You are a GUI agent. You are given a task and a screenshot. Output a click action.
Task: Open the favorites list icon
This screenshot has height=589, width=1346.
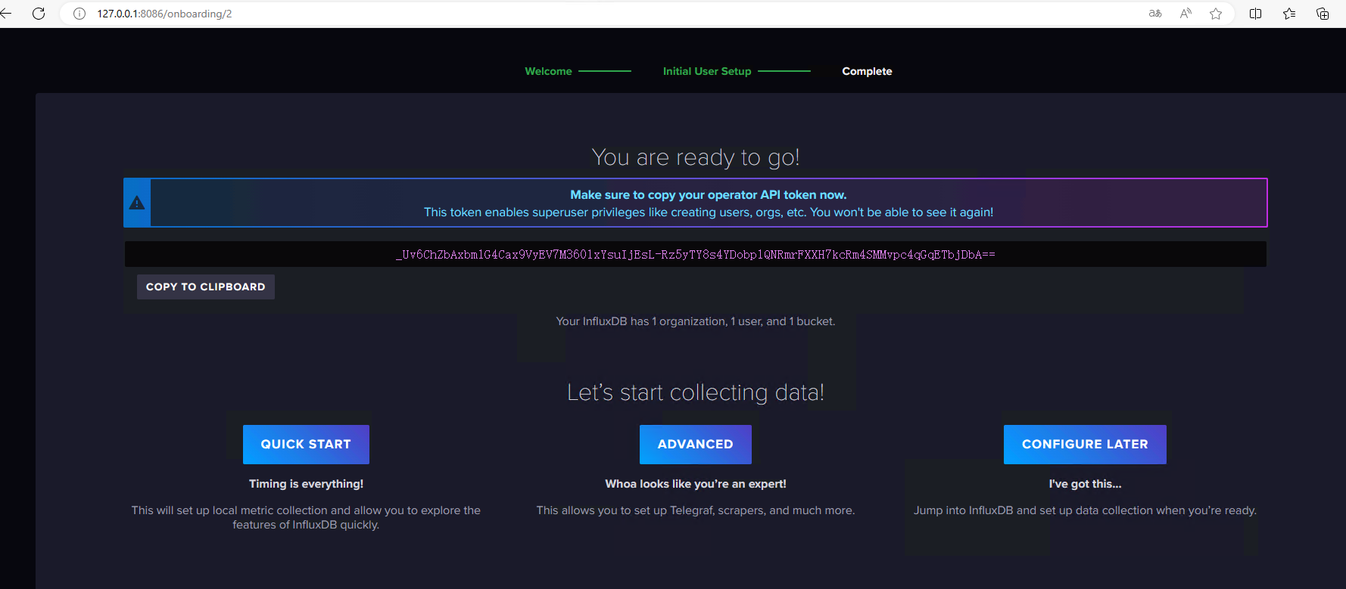1289,14
